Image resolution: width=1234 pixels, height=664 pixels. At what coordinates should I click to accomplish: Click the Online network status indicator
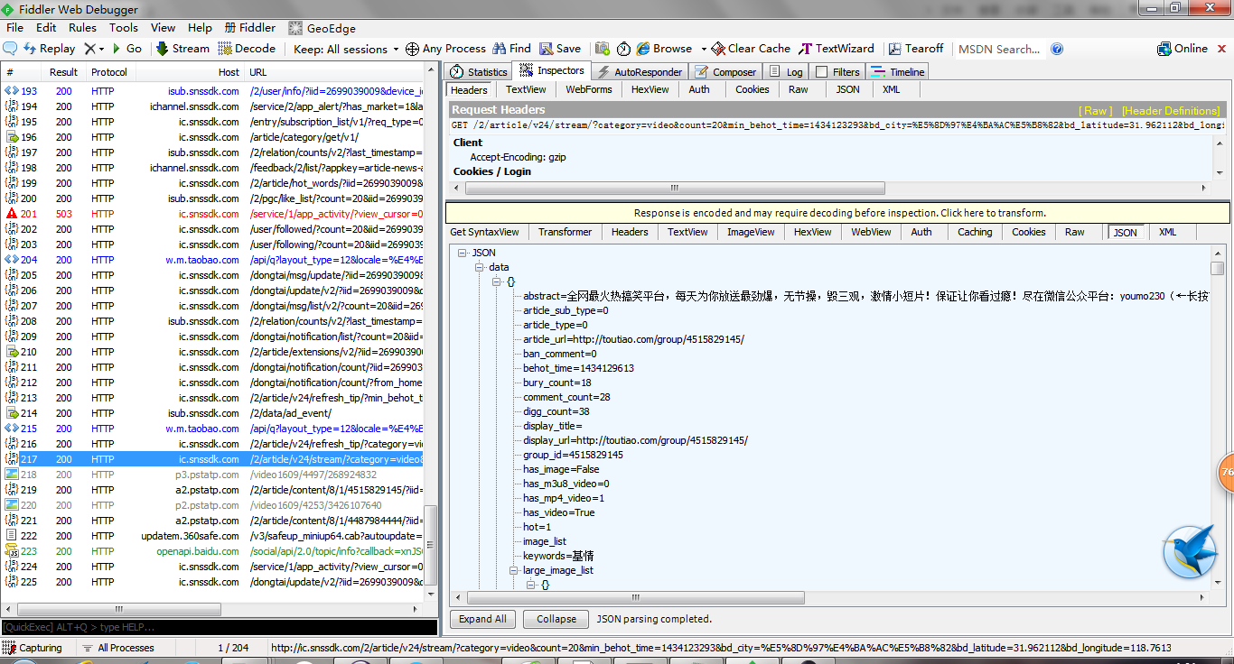1183,49
